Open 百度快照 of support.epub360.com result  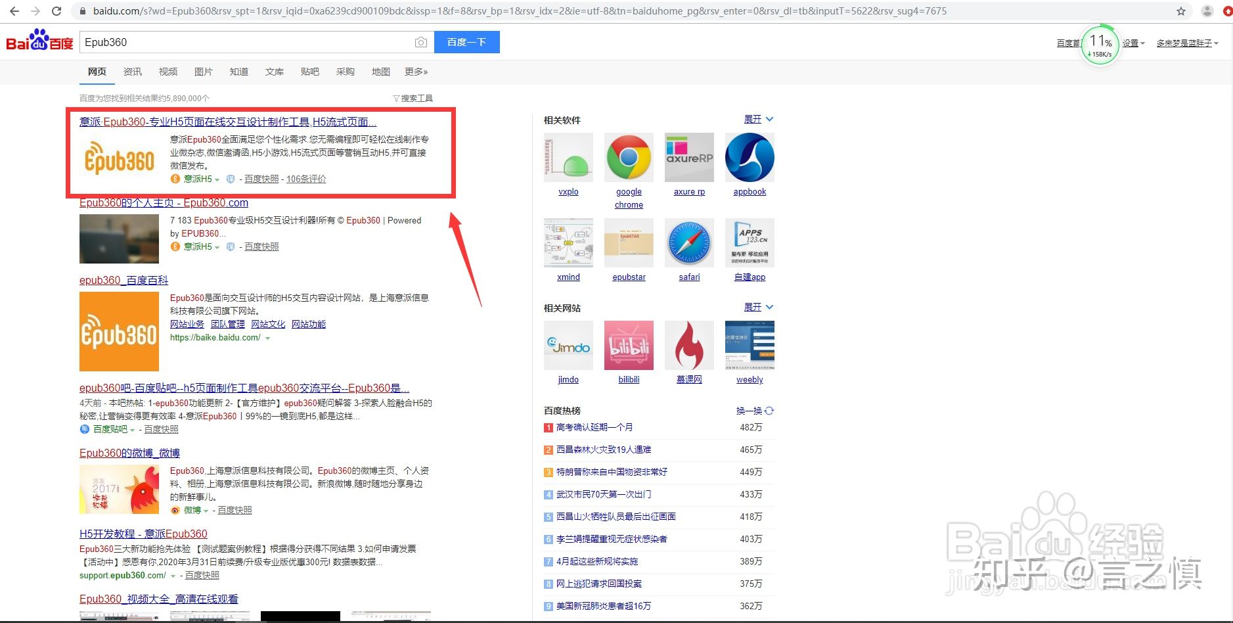click(x=202, y=576)
